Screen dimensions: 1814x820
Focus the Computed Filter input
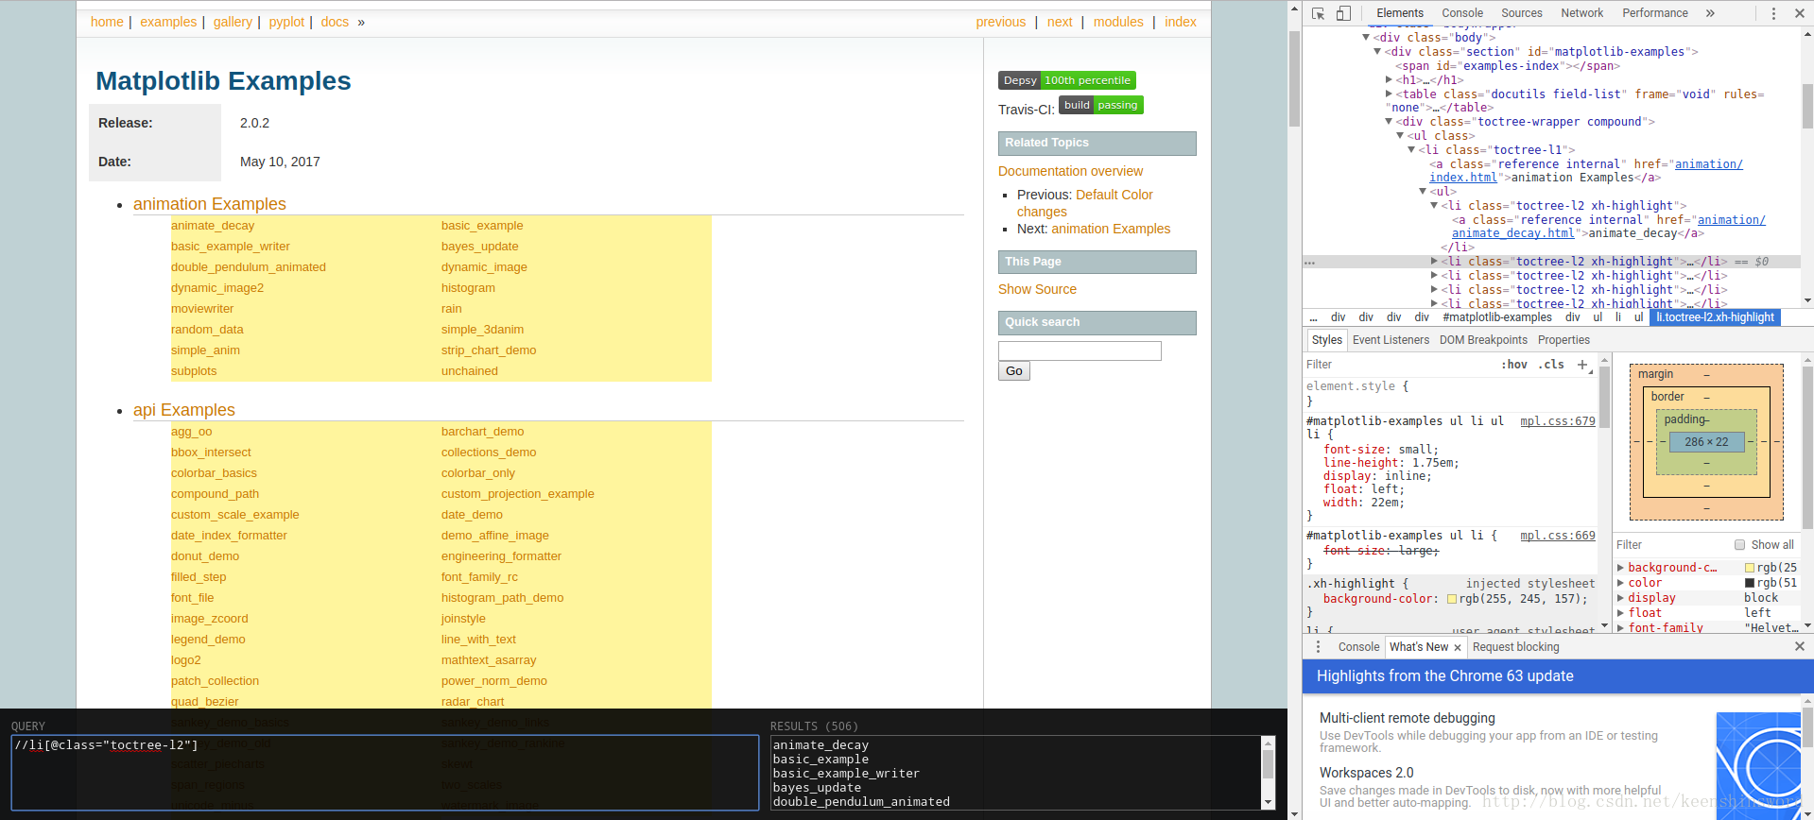[1670, 545]
